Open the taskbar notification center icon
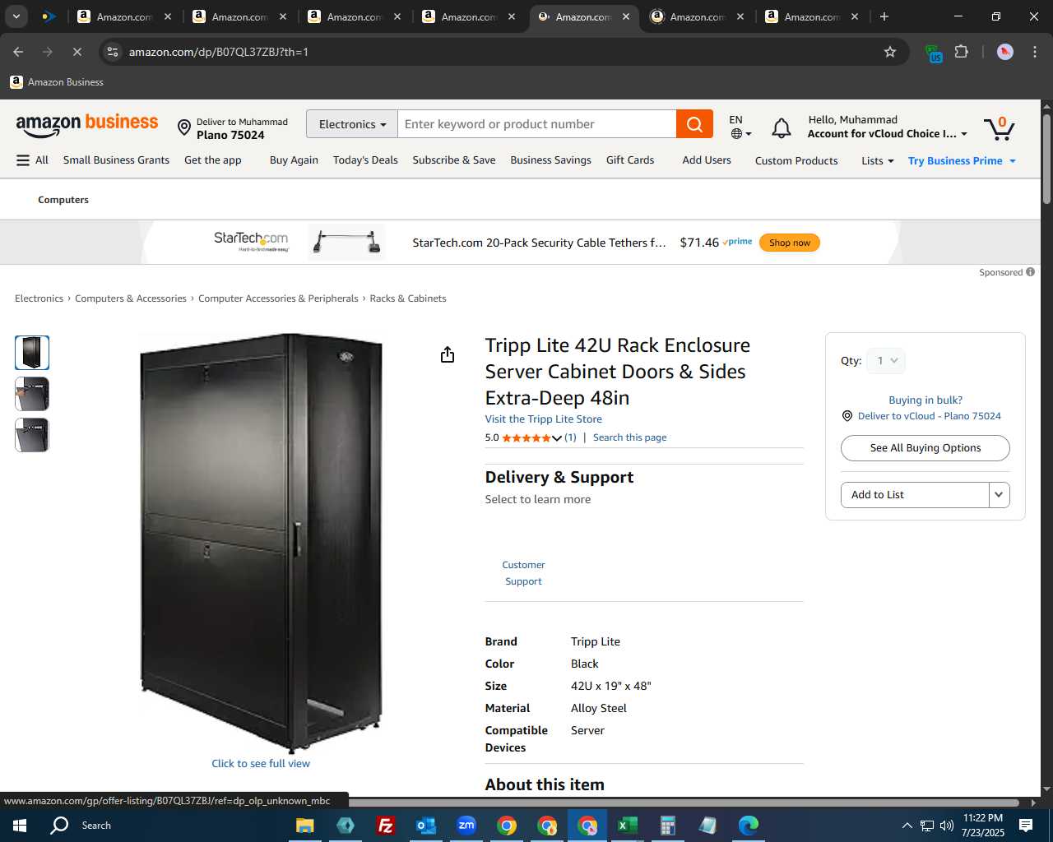This screenshot has width=1053, height=842. (1026, 826)
